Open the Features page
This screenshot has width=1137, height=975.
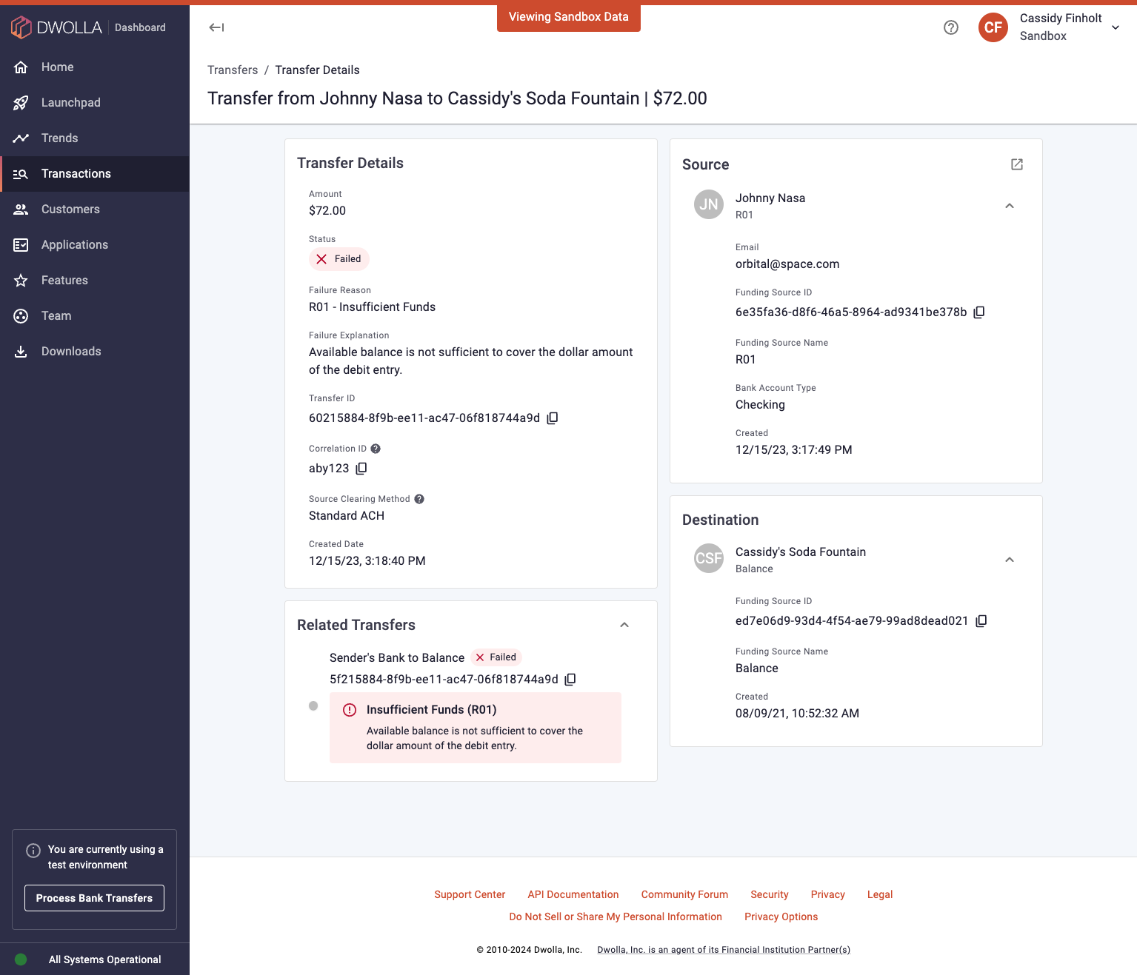(x=64, y=280)
